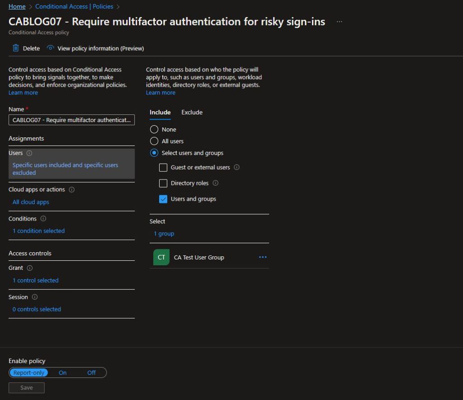The image size is (463, 400).
Task: Click the info icon next to Users
Action: (x=29, y=153)
